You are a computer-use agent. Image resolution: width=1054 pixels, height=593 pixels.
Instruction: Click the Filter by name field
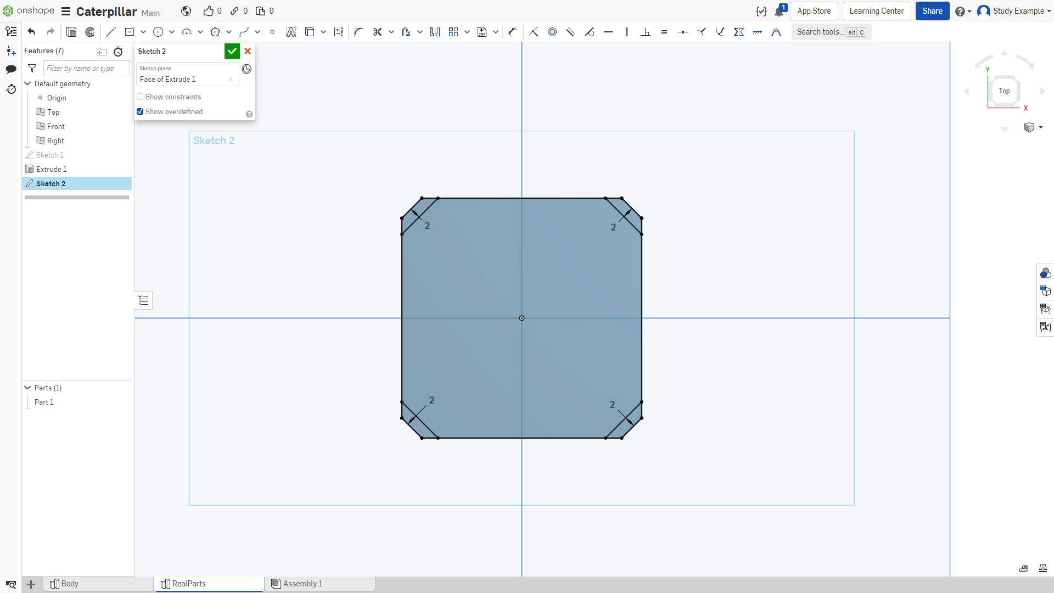[x=87, y=68]
